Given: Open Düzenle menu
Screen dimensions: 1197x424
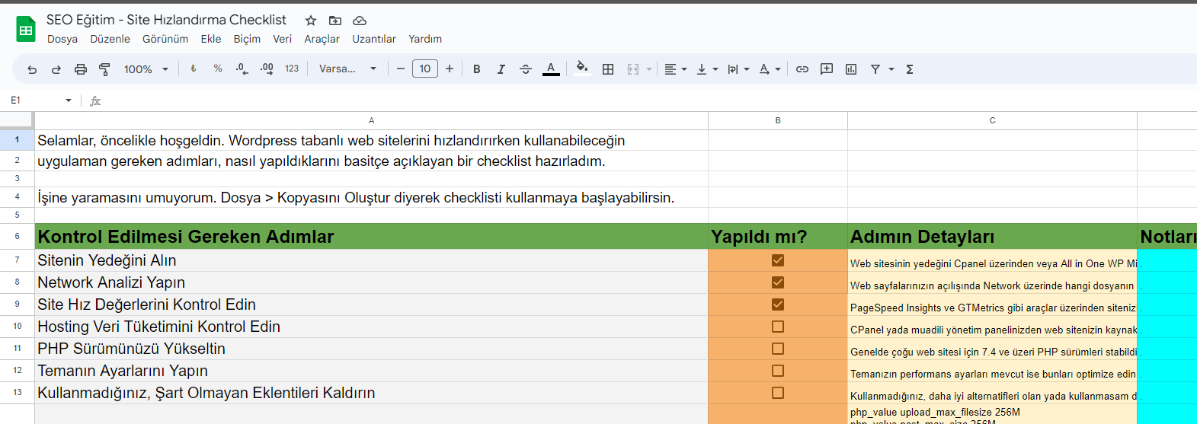Looking at the screenshot, I should 110,39.
